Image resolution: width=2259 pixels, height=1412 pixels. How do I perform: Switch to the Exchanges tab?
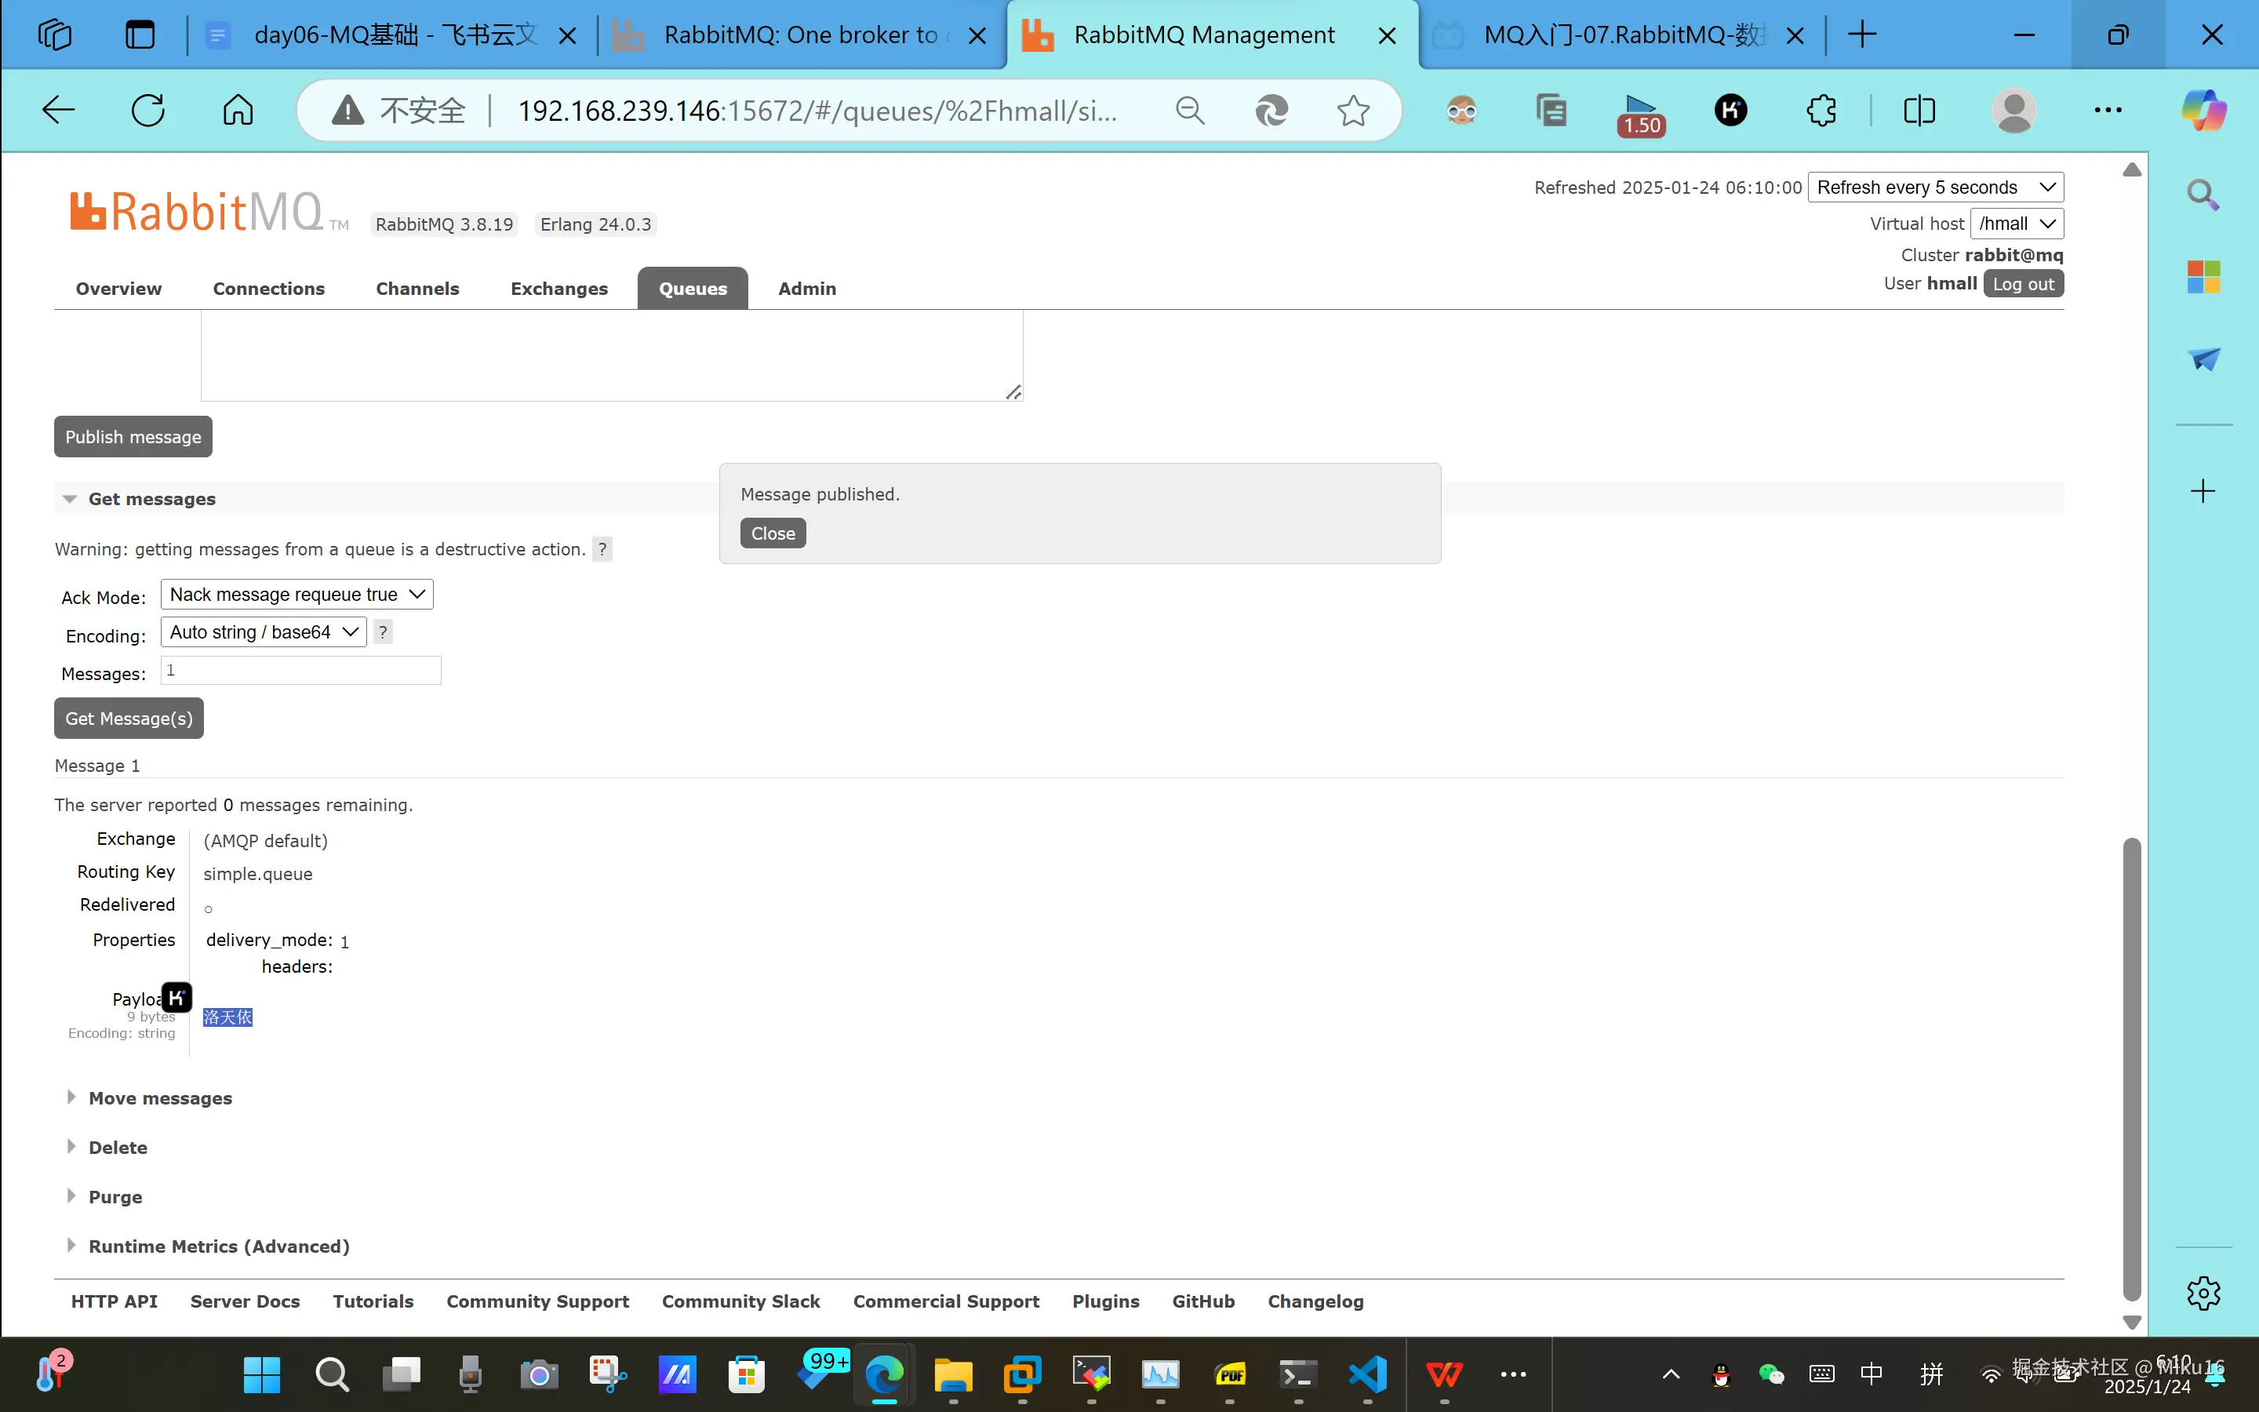558,289
